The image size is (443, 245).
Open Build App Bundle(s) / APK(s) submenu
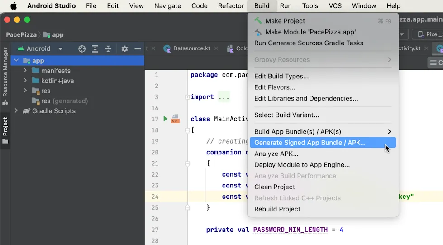(x=323, y=131)
